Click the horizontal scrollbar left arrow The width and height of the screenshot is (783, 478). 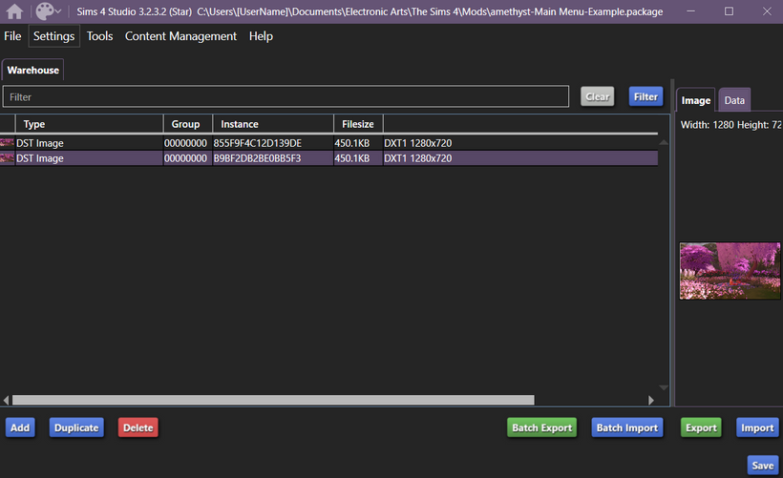coord(6,400)
